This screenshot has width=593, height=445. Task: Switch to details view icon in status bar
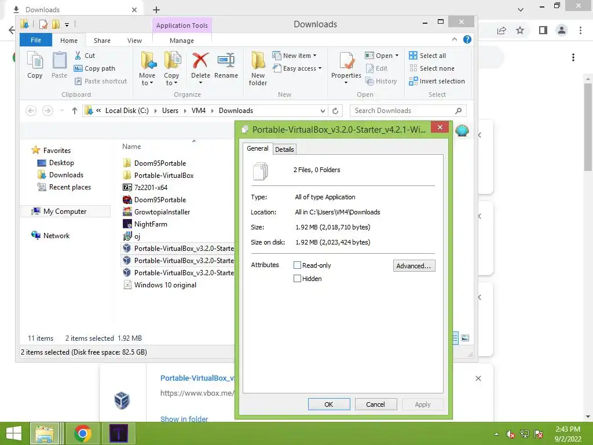[455, 338]
